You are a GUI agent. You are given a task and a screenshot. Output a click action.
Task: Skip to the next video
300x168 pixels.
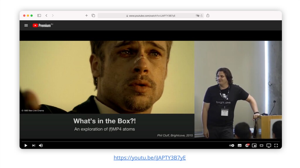(34, 146)
